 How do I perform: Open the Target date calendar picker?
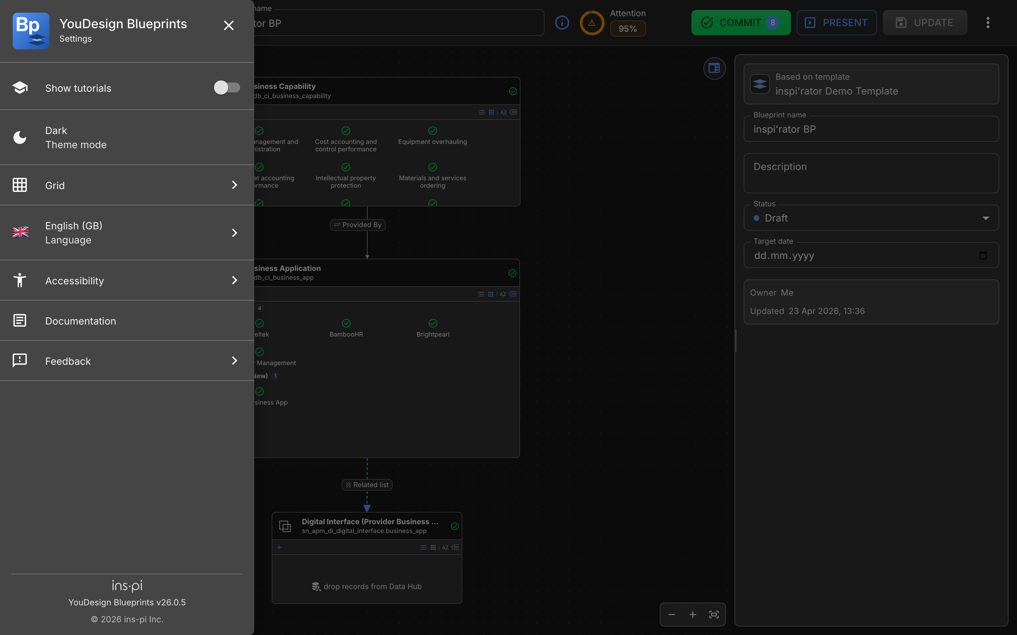click(983, 255)
